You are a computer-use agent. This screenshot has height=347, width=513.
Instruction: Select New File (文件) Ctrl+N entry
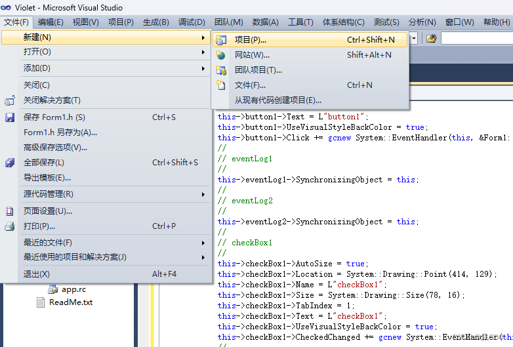click(x=310, y=85)
